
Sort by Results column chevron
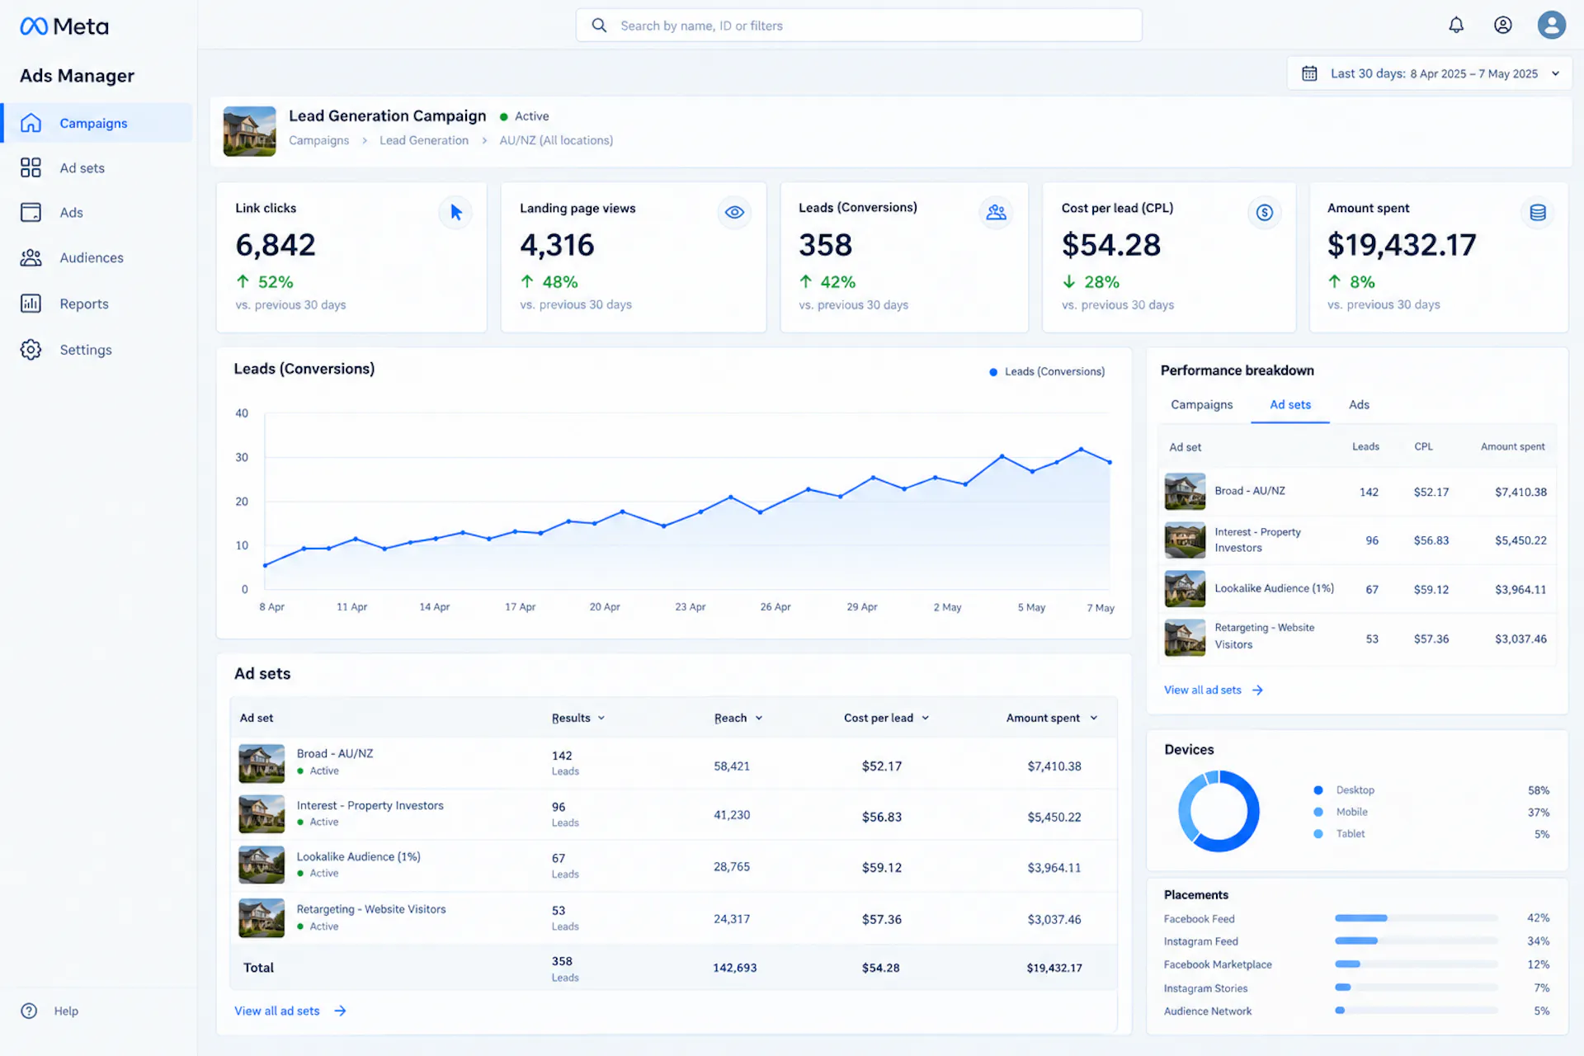click(601, 718)
